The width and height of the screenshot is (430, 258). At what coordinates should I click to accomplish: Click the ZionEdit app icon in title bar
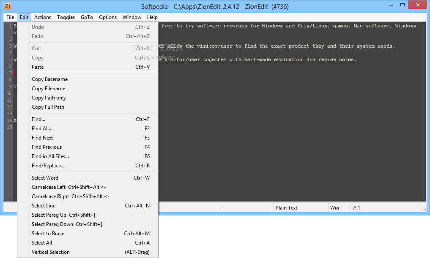click(8, 6)
